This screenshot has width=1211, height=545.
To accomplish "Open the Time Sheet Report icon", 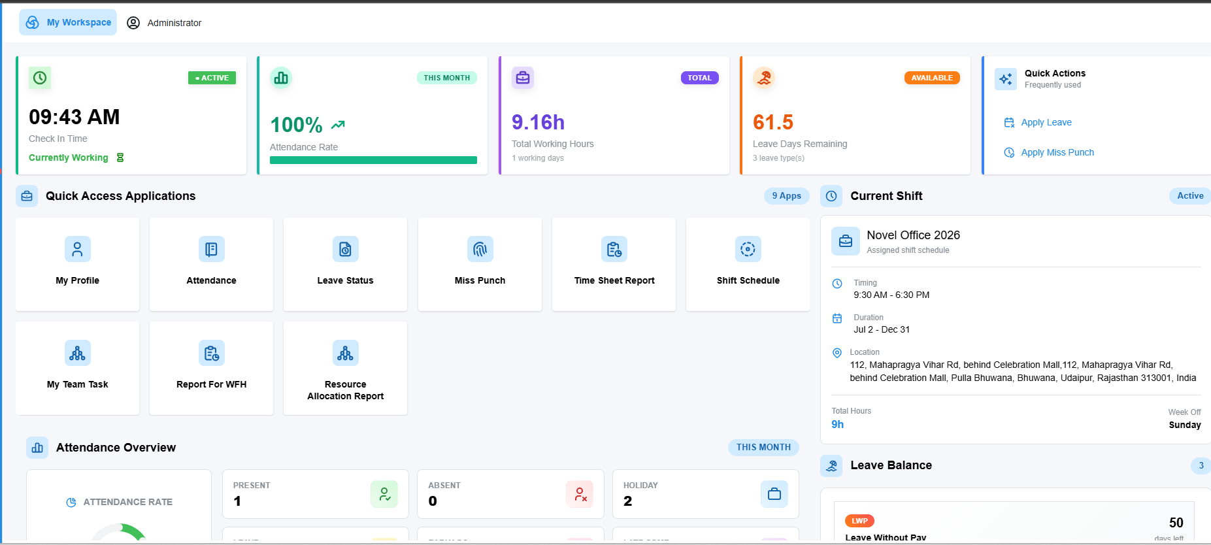I will 614,249.
